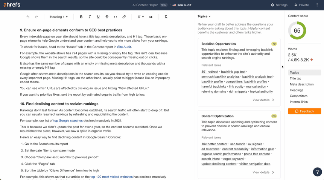
Task: Insert a hyperlink with link icon
Action: coord(124,17)
